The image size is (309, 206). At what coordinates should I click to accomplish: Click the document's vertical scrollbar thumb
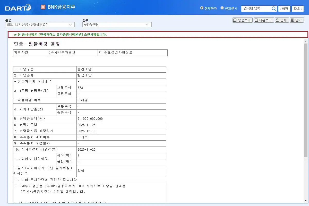pyautogui.click(x=306, y=100)
